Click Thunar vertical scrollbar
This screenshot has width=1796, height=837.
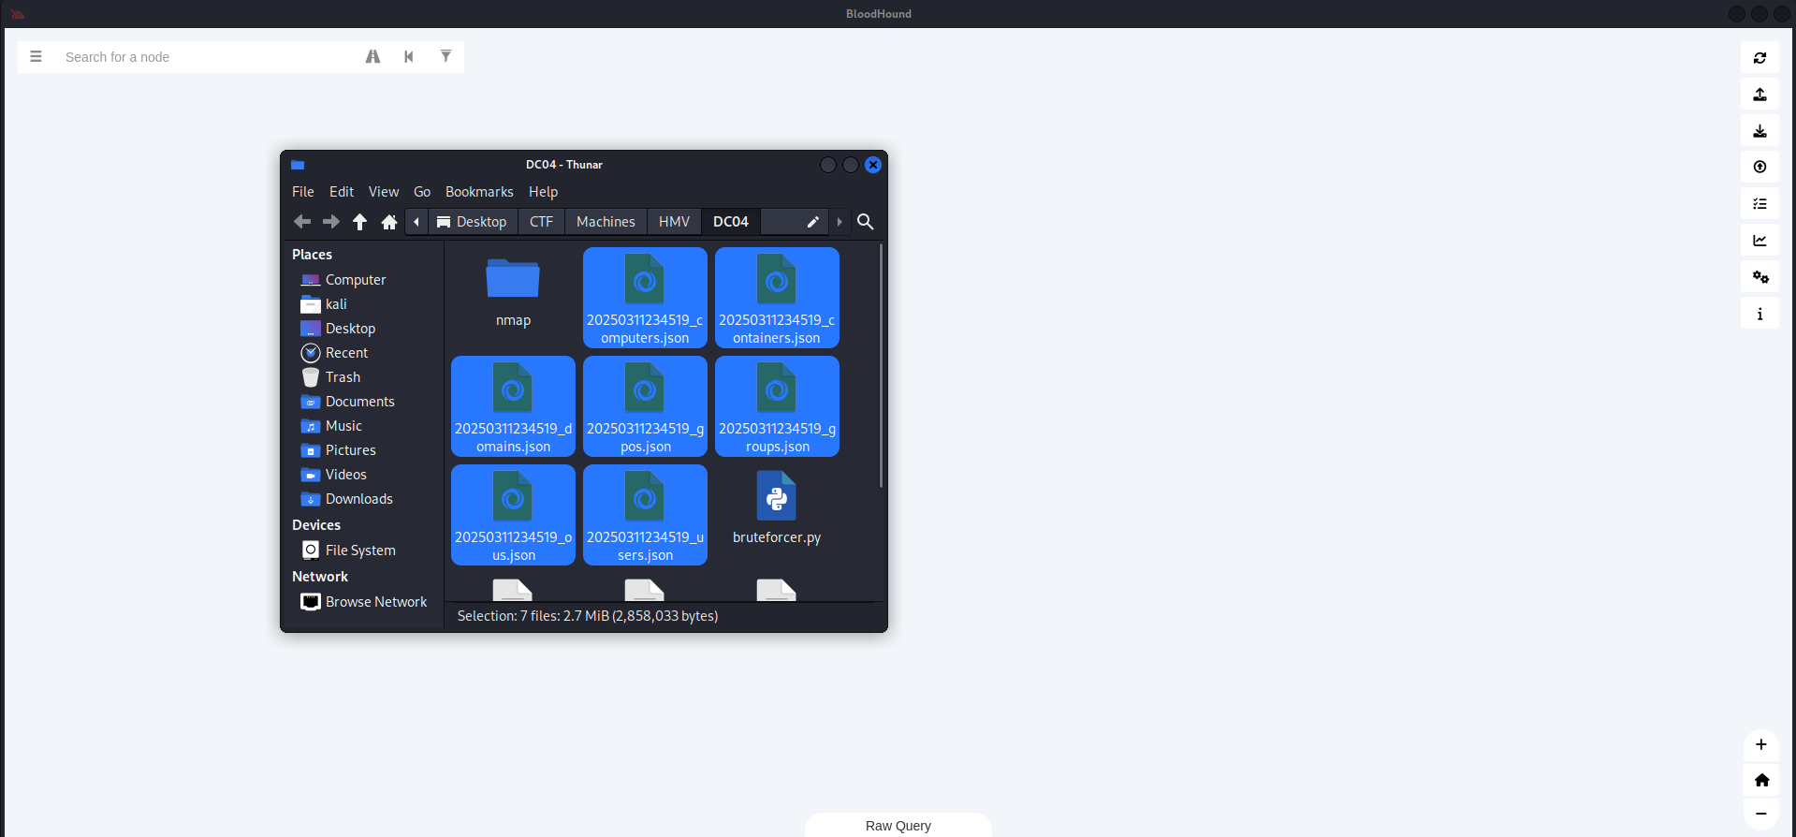pos(881,365)
